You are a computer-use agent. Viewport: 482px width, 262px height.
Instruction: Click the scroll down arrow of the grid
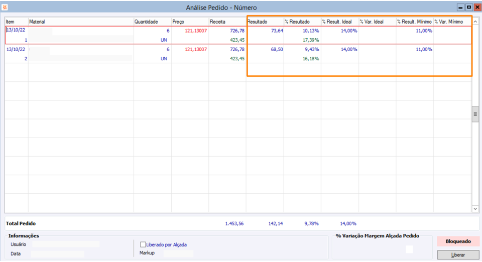click(475, 208)
